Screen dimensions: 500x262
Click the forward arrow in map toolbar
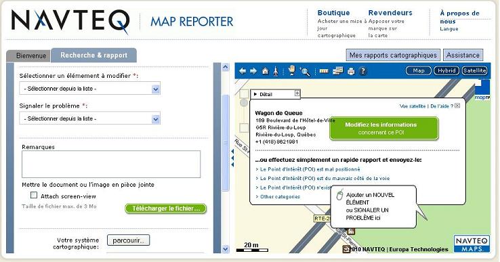click(253, 71)
